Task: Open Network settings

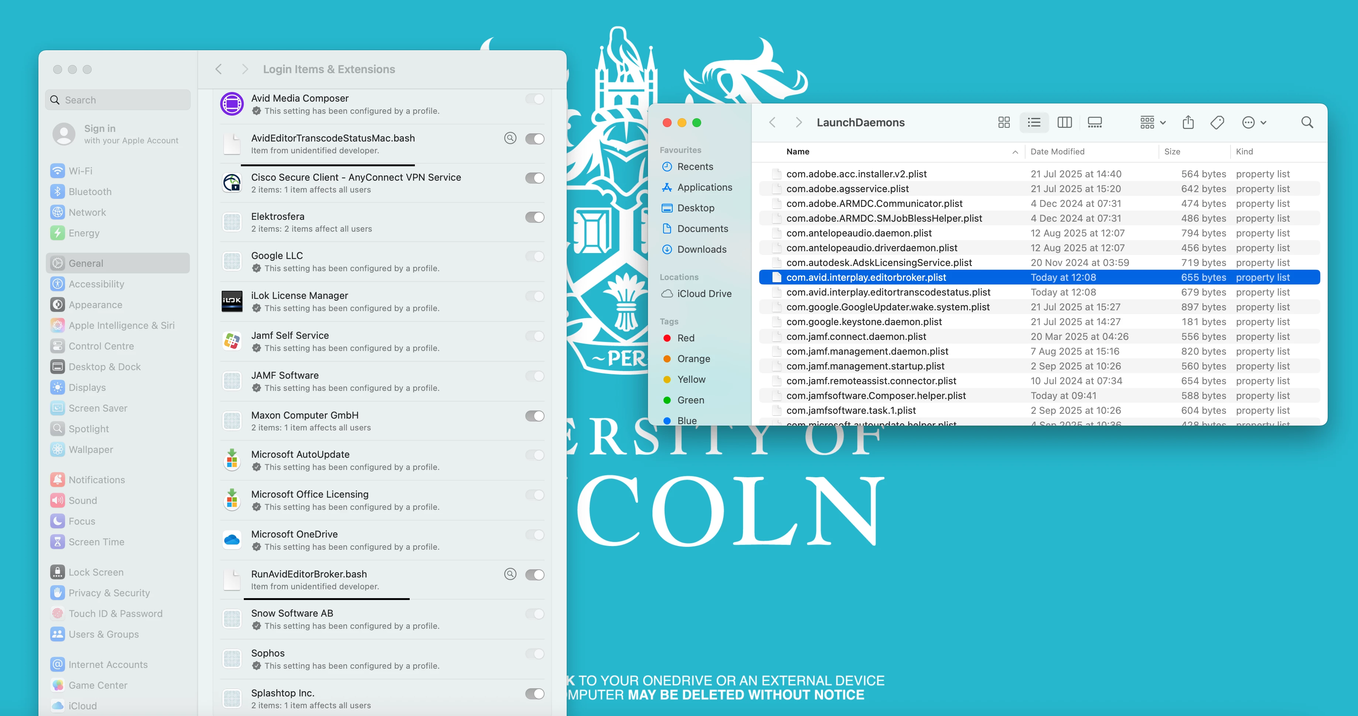Action: coord(118,212)
